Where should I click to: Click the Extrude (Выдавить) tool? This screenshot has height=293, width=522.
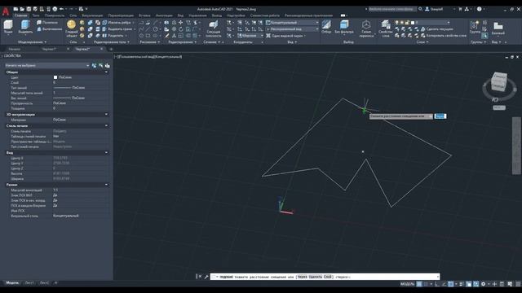click(25, 26)
